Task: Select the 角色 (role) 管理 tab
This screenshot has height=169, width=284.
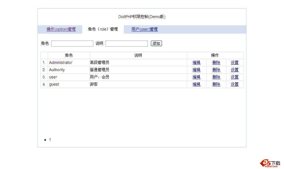Action: pos(103,29)
